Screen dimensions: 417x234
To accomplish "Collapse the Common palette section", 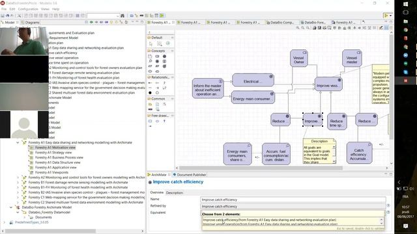I will [x=172, y=99].
